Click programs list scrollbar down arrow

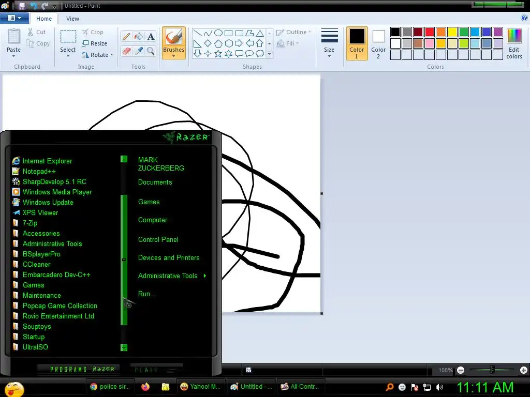124,347
